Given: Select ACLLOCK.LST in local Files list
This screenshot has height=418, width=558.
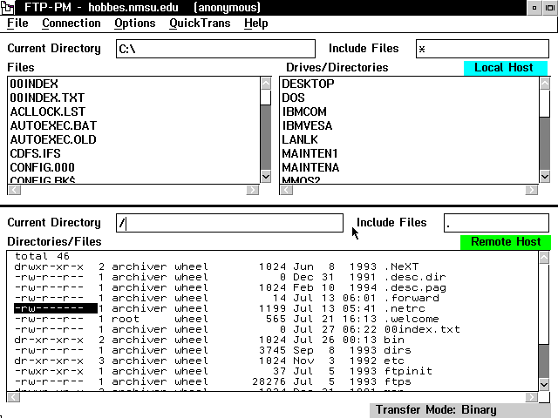Looking at the screenshot, I should tap(133, 111).
